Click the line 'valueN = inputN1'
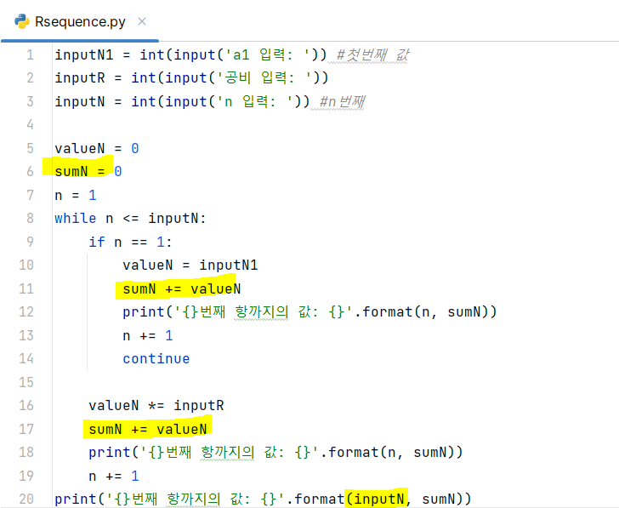This screenshot has height=508, width=619. pyautogui.click(x=190, y=265)
